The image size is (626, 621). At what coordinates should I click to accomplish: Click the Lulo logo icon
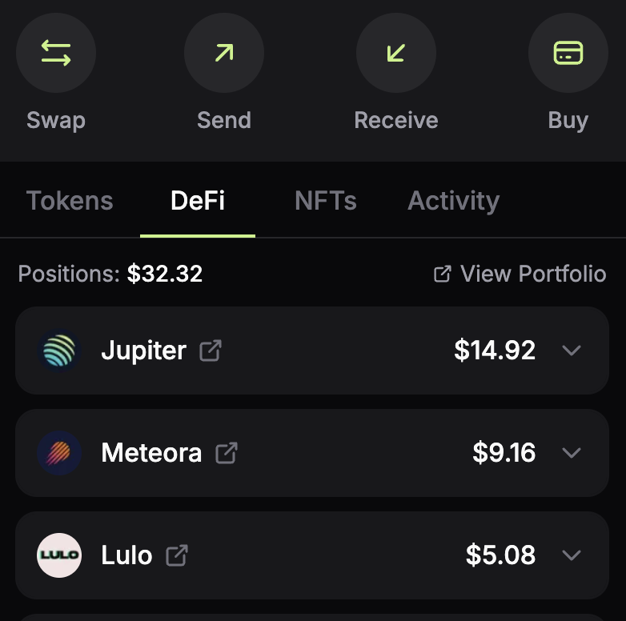coord(59,555)
